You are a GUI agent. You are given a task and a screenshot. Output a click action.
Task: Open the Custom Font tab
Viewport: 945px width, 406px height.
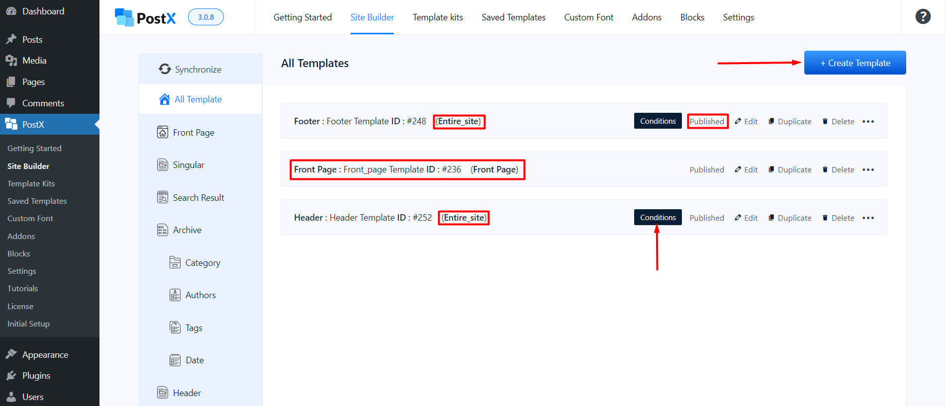coord(588,17)
